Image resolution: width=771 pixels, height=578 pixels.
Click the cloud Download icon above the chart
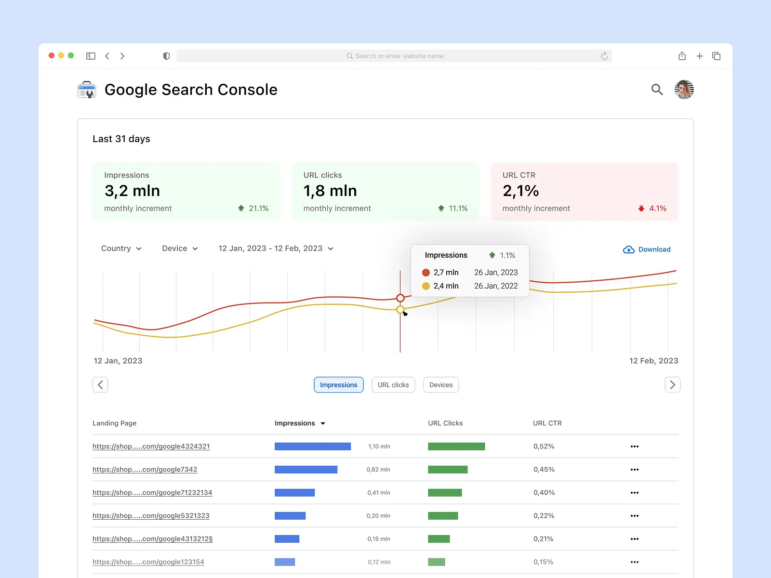click(x=628, y=249)
